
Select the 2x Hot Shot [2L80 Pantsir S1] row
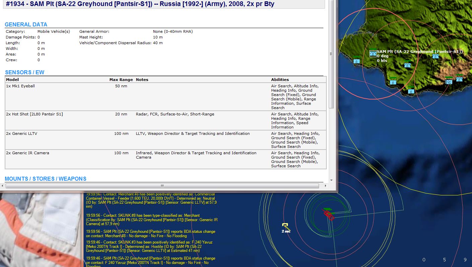[x=166, y=120]
